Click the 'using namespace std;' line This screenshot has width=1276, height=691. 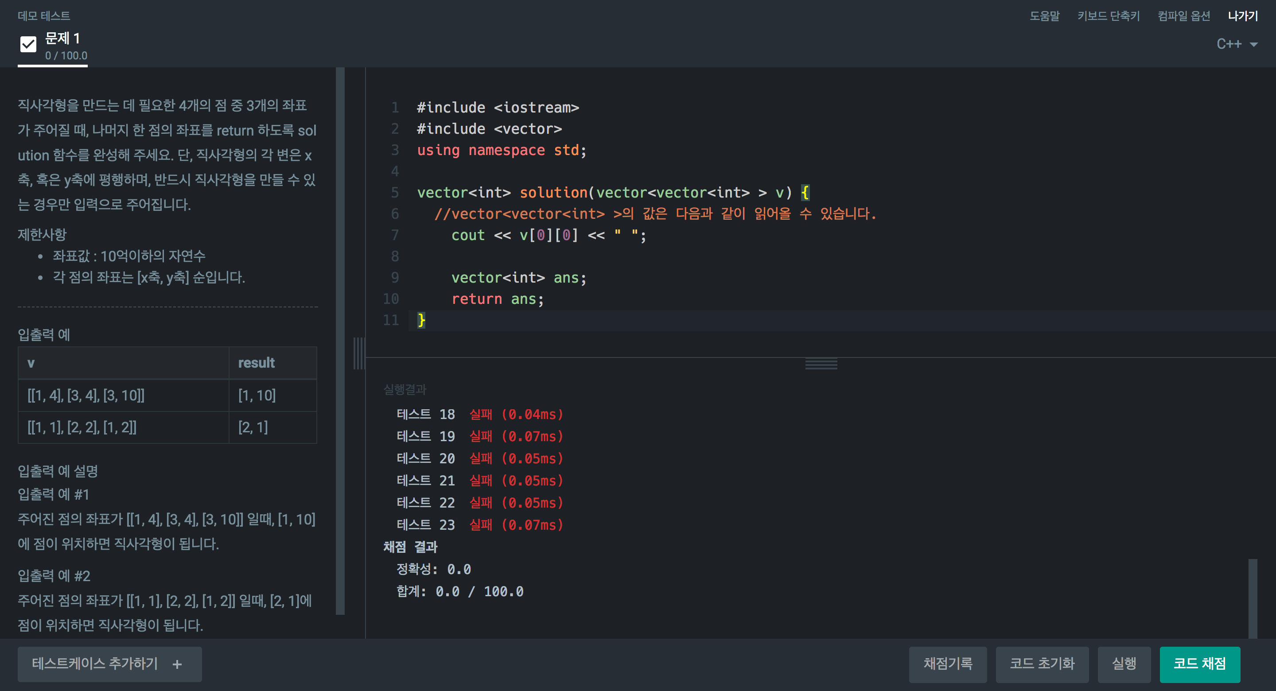[x=501, y=150]
